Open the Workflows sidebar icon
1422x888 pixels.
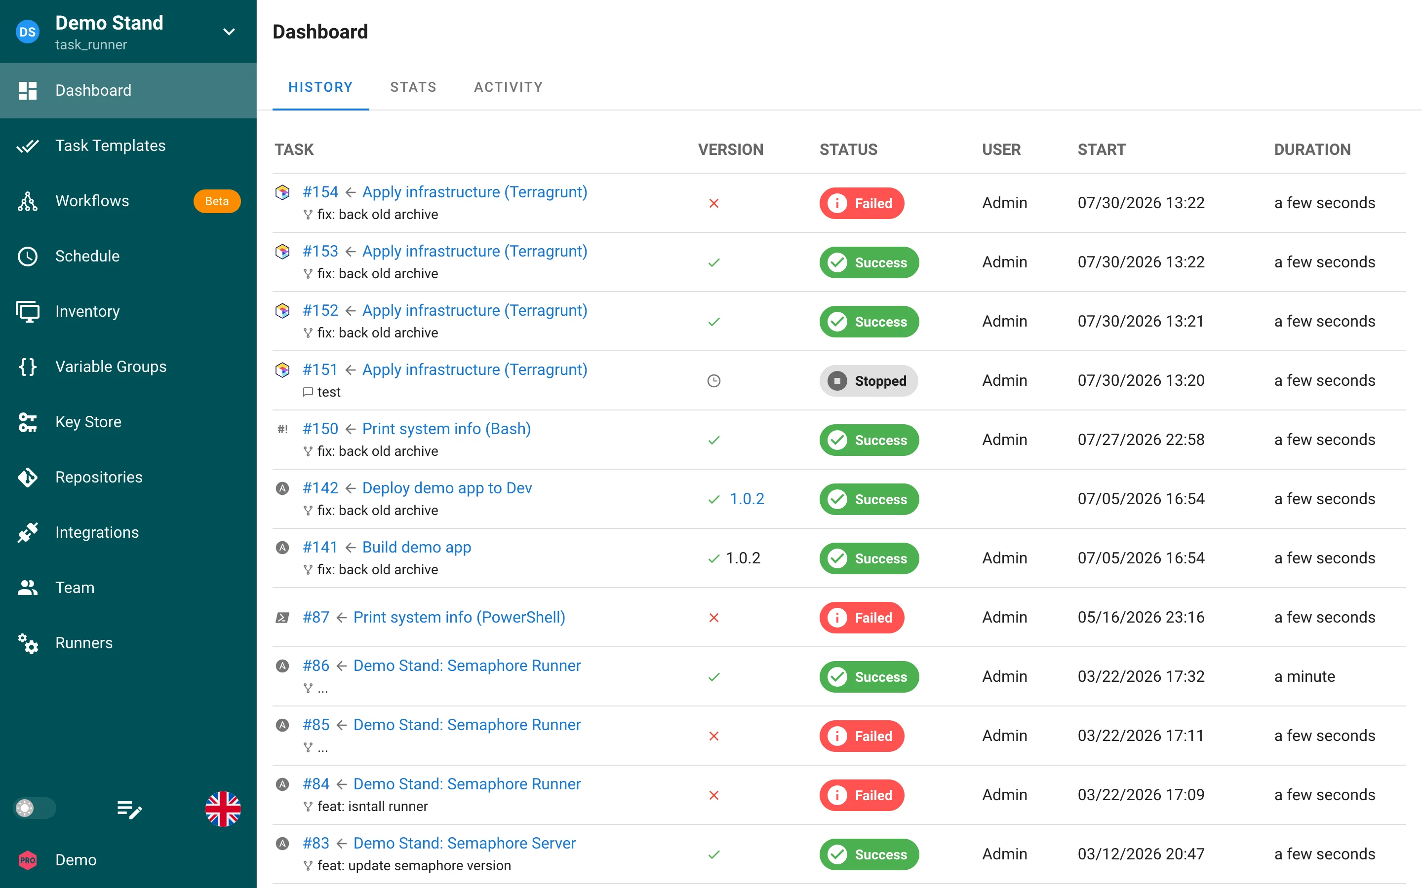tap(28, 201)
